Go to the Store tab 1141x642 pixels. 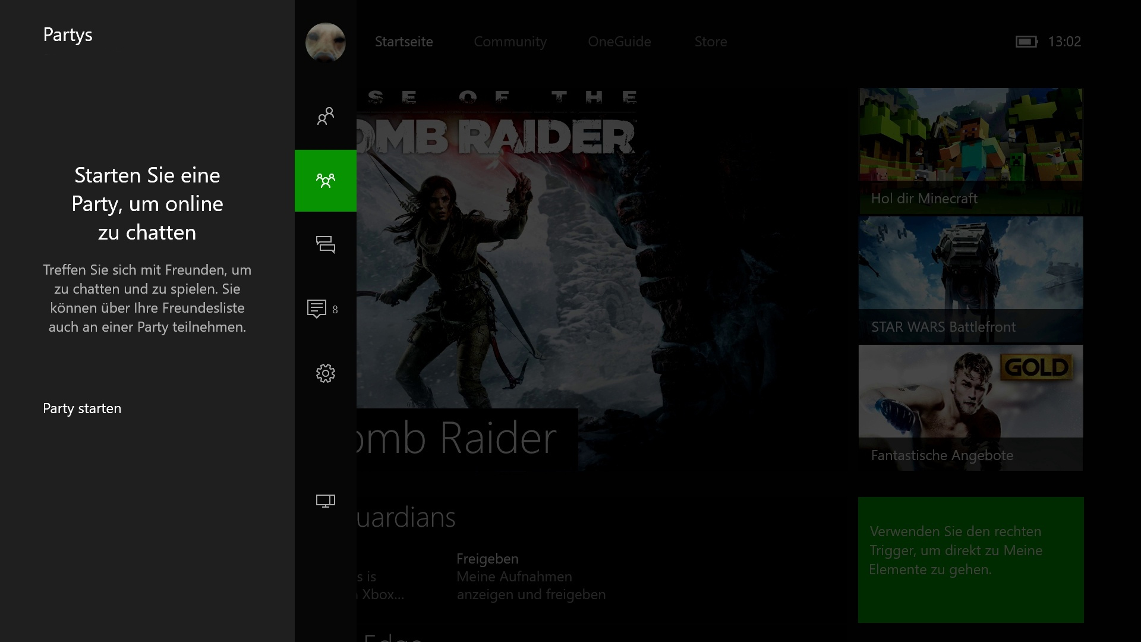710,42
